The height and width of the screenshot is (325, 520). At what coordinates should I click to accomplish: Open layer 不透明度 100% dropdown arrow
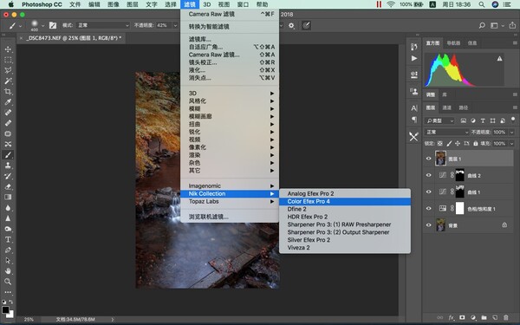pos(511,132)
